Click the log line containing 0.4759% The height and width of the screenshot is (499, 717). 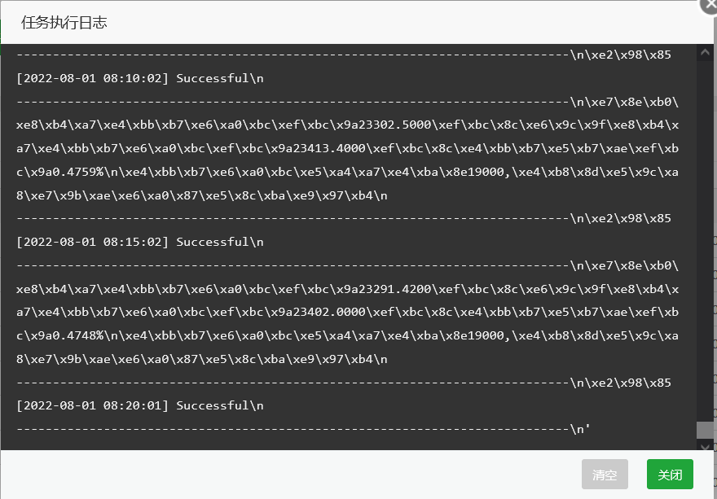pyautogui.click(x=348, y=172)
